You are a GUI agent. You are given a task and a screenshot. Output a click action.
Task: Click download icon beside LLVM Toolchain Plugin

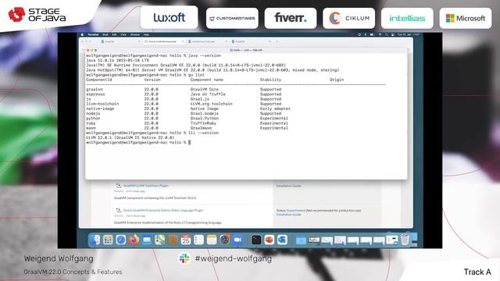(x=118, y=185)
